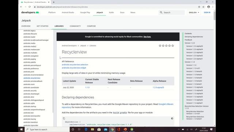234x132 pixels.
Task: Close the Recyclerview browser tab
Action: click(49, 2)
